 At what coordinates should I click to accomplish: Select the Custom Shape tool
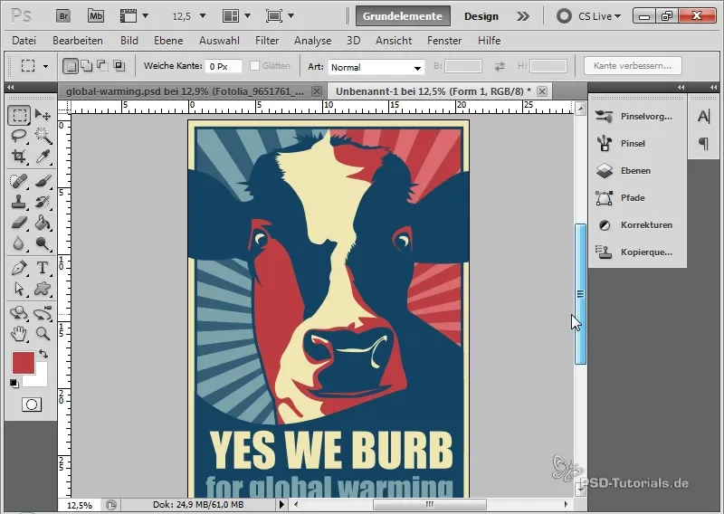[43, 289]
